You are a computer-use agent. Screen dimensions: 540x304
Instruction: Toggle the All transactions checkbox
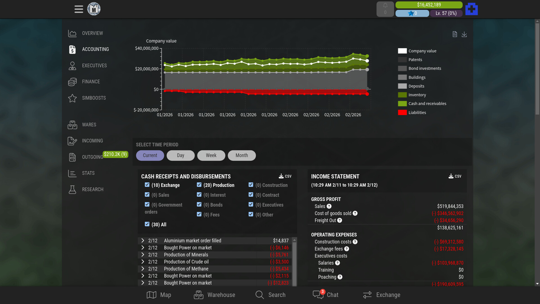pos(147,224)
